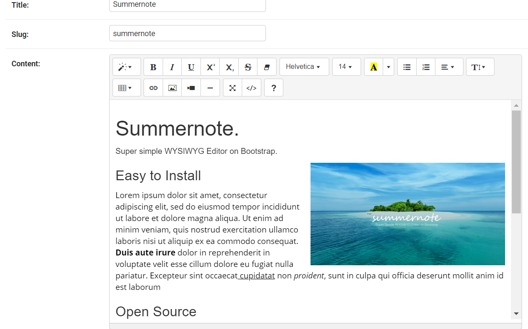Screen dimensions: 528x329
Task: Apply subscript formatting
Action: coord(229,67)
